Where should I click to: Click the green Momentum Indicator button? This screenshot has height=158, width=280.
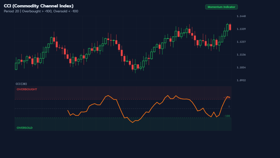pos(221,7)
